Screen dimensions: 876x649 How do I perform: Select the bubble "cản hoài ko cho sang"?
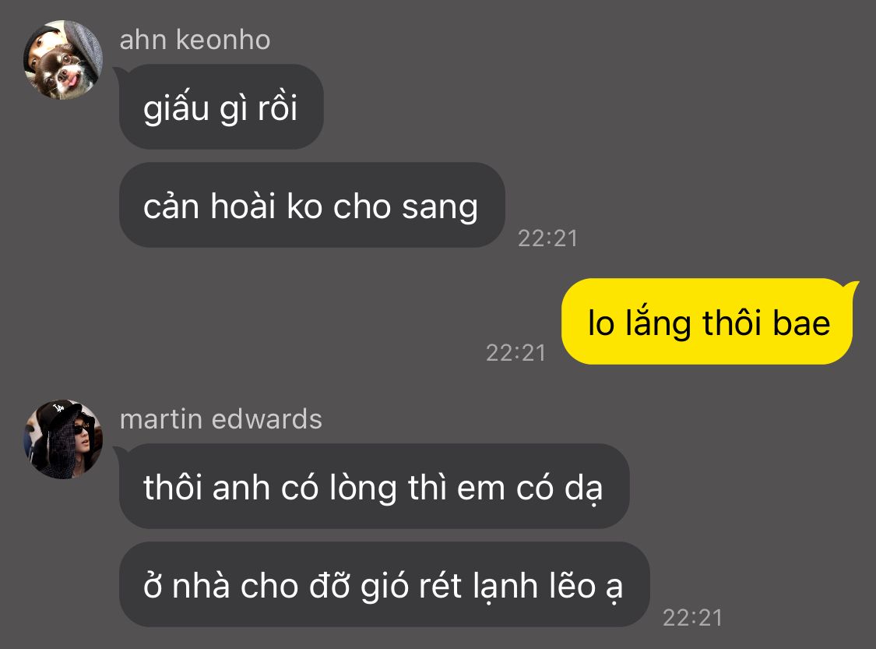point(311,205)
